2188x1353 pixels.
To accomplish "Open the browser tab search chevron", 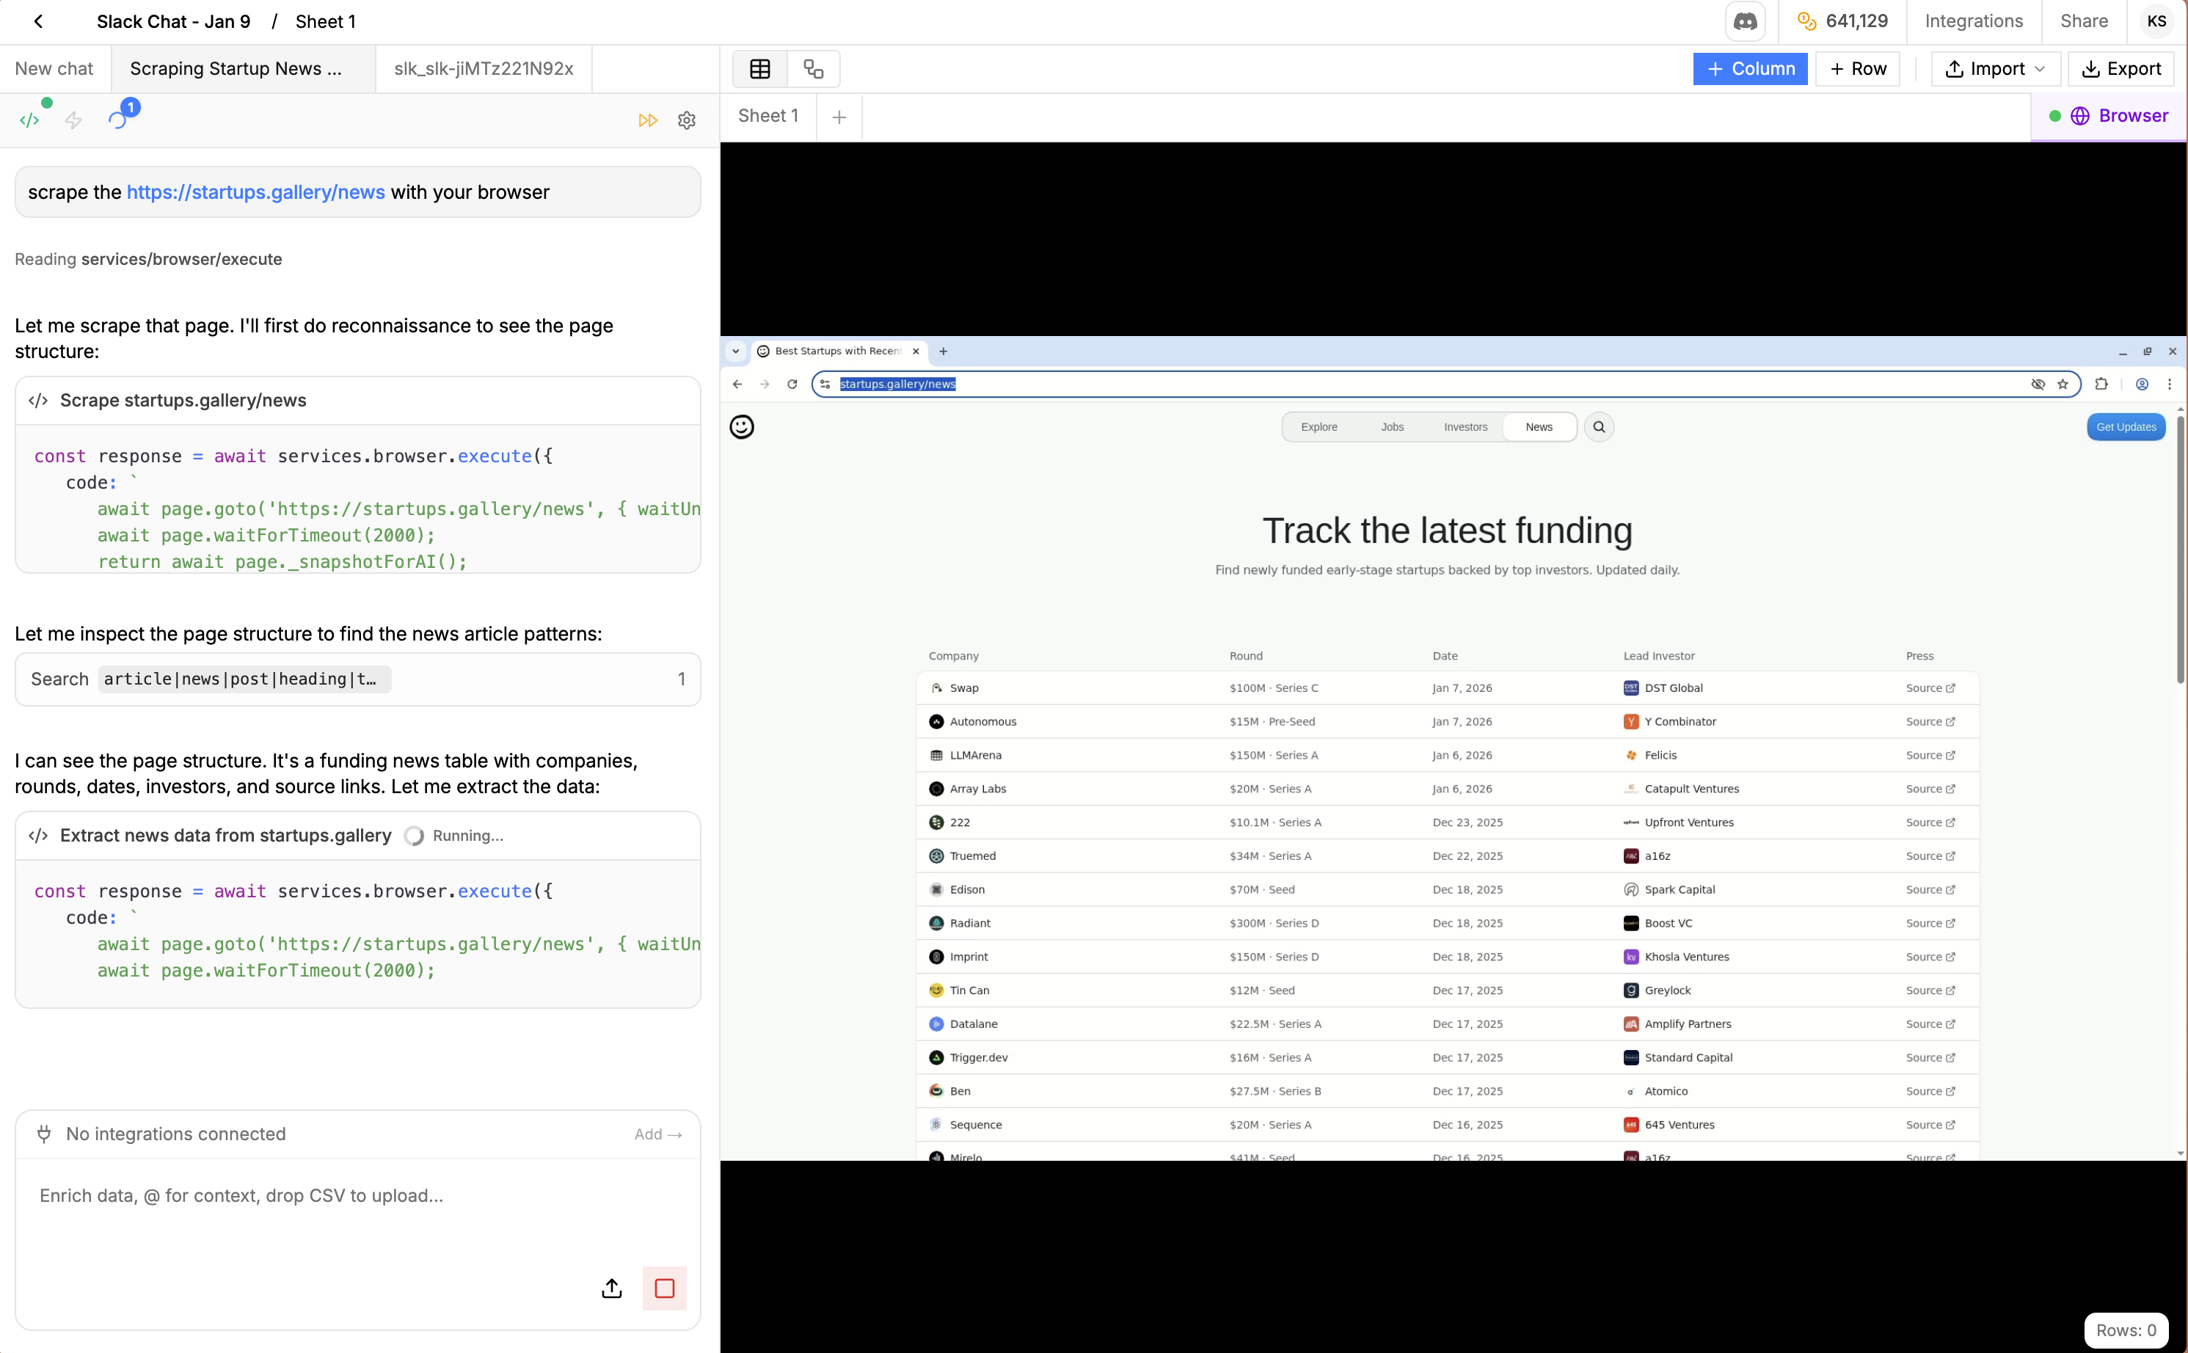I will pyautogui.click(x=736, y=351).
